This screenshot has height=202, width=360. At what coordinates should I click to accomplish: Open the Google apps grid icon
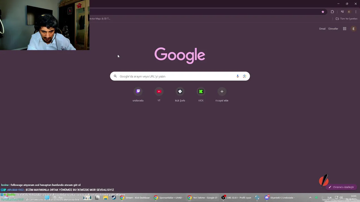(345, 29)
